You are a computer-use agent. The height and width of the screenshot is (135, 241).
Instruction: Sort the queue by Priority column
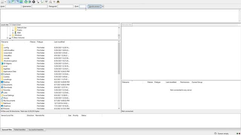[76, 115]
